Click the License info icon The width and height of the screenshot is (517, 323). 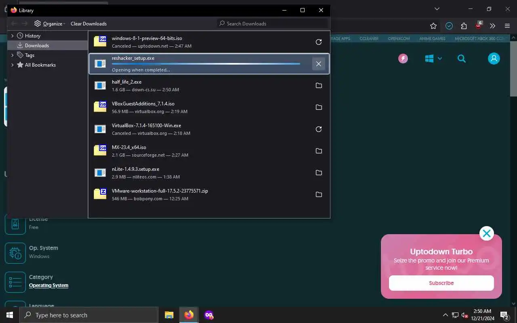tap(15, 224)
